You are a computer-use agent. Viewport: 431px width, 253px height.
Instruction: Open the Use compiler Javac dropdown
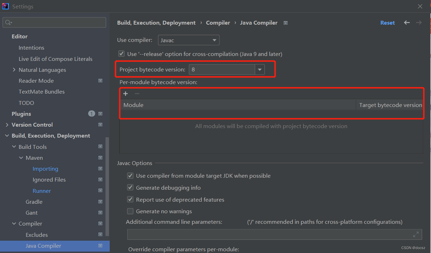pyautogui.click(x=189, y=40)
